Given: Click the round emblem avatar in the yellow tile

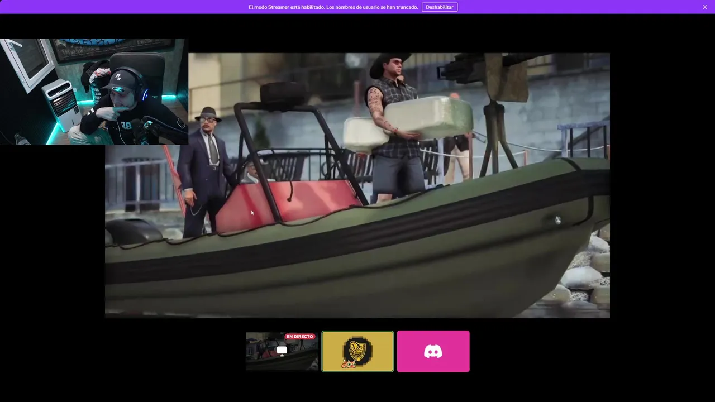Looking at the screenshot, I should [357, 351].
